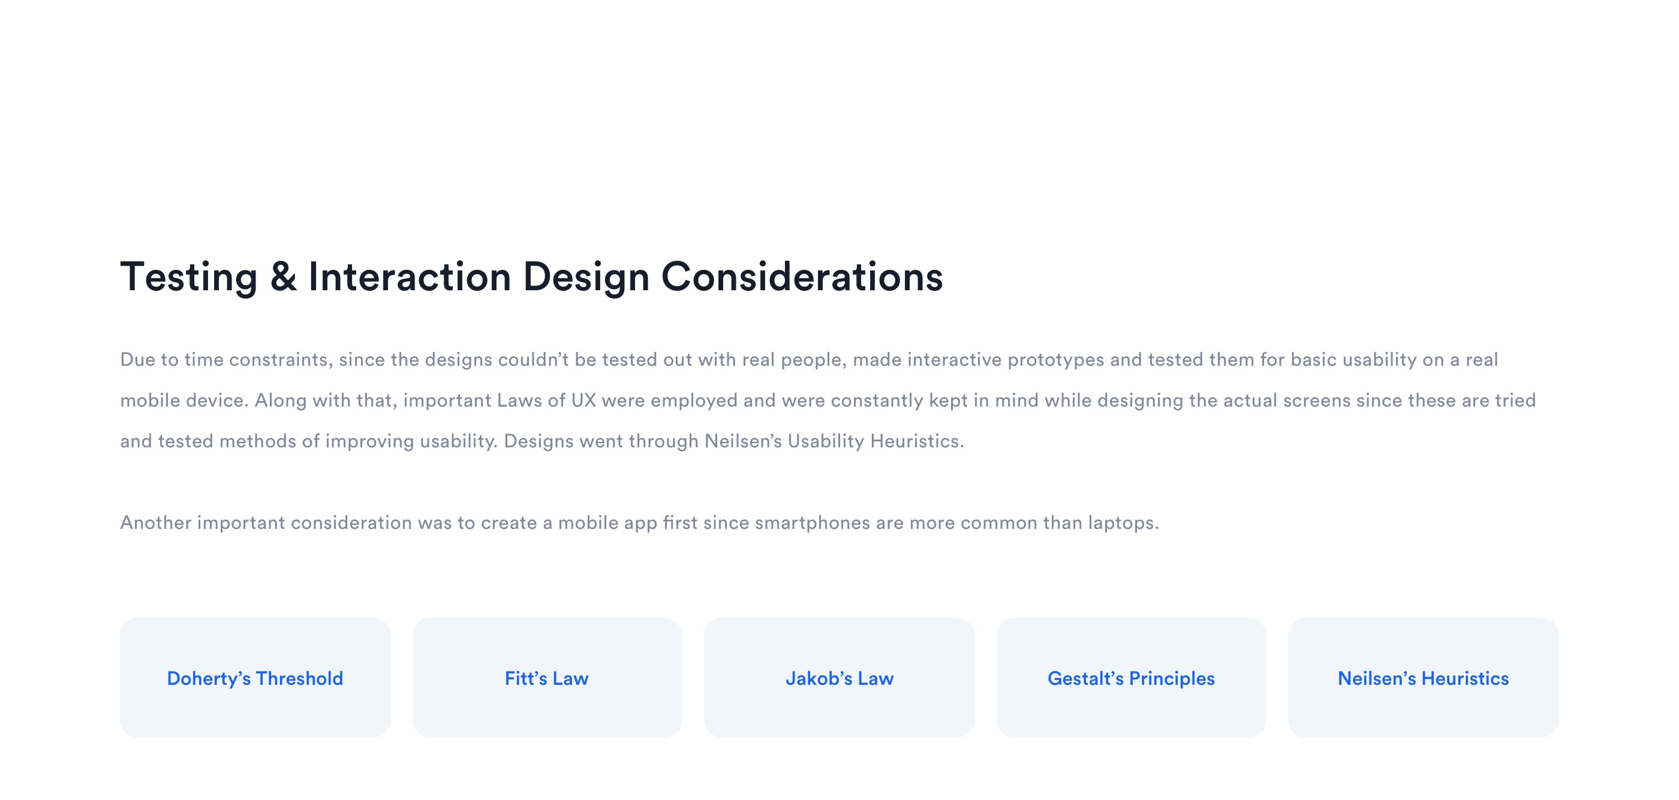Click "Interaction" in the section heading
The width and height of the screenshot is (1679, 800).
[x=410, y=277]
